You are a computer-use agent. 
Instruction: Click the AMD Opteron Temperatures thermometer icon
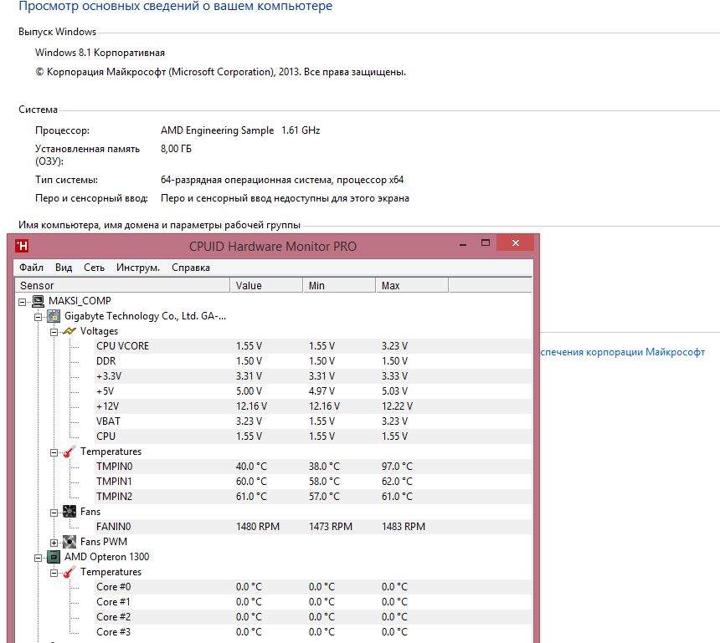click(69, 572)
